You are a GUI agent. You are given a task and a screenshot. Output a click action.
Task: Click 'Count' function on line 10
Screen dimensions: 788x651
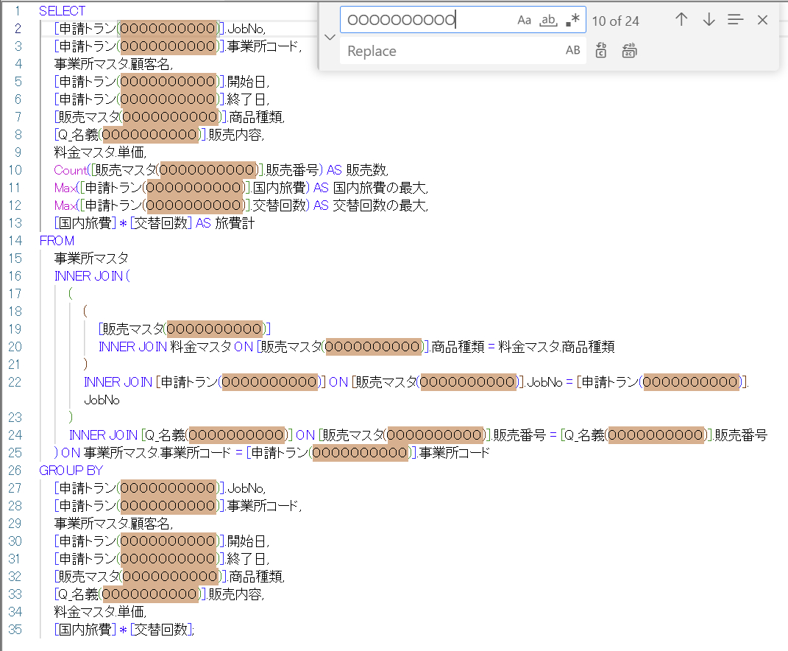[71, 170]
